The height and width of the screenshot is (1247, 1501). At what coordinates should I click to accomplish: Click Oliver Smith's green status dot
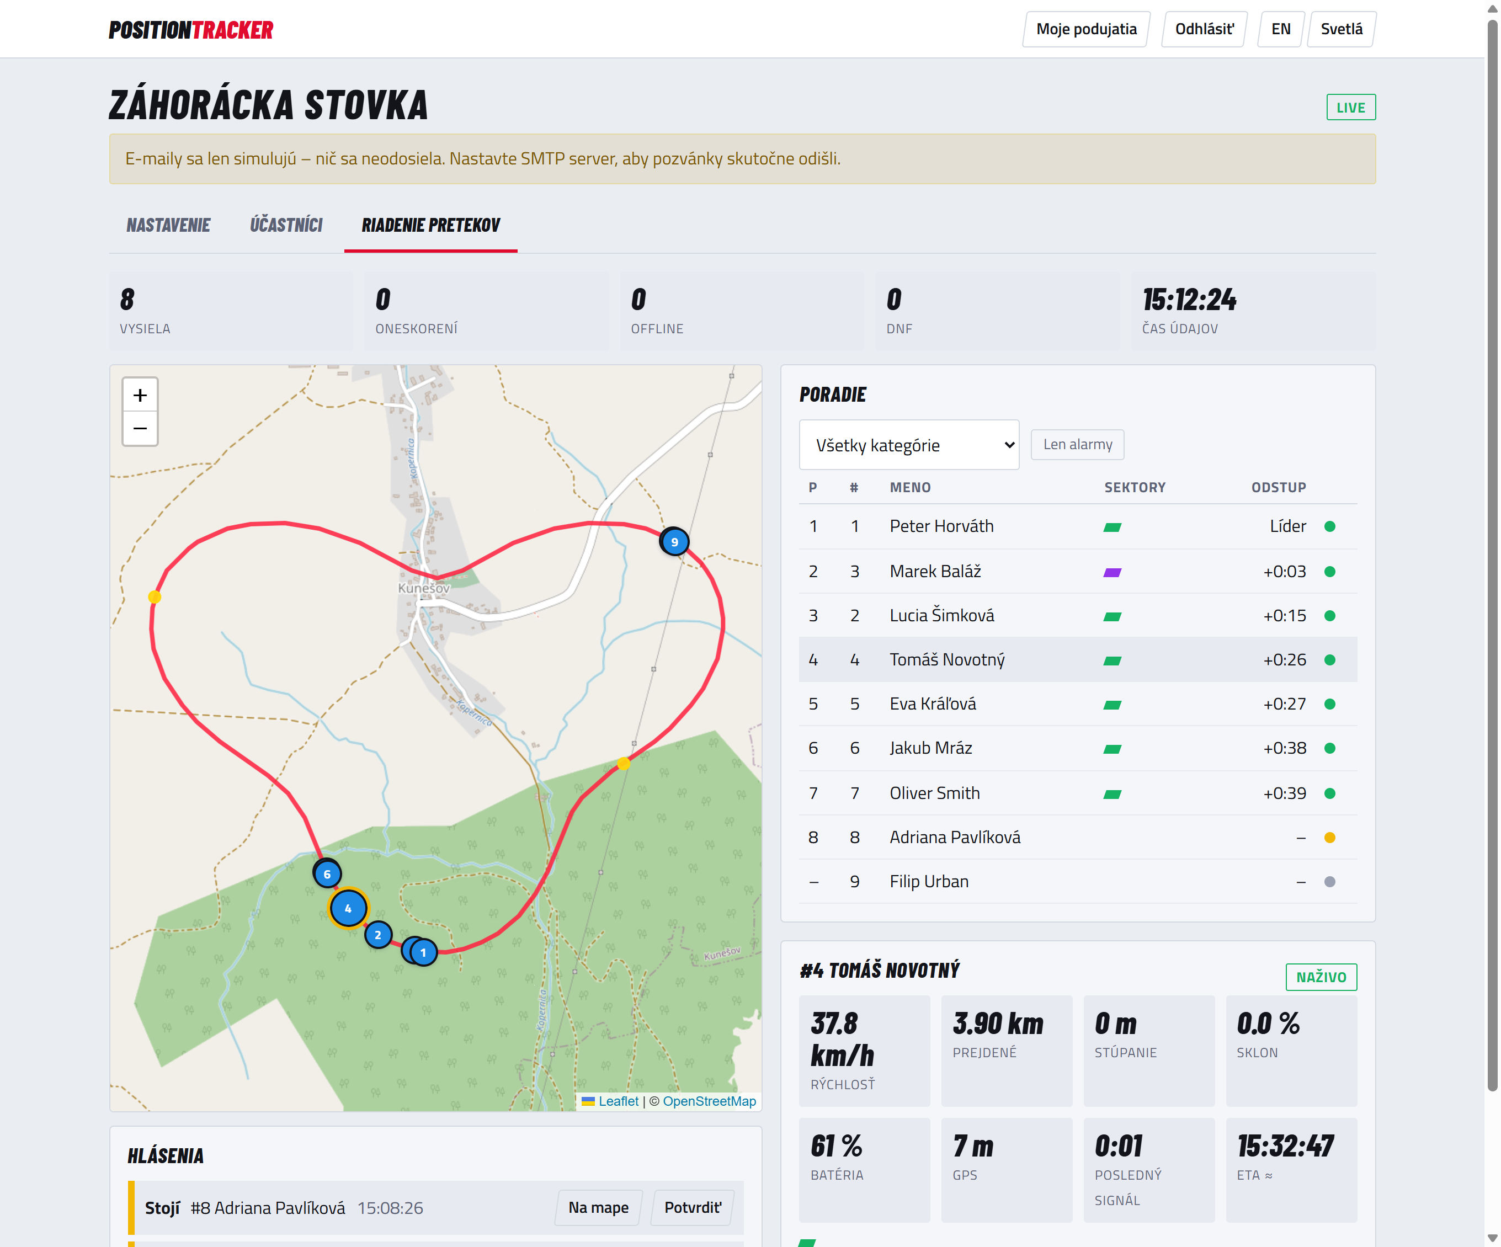click(x=1329, y=793)
